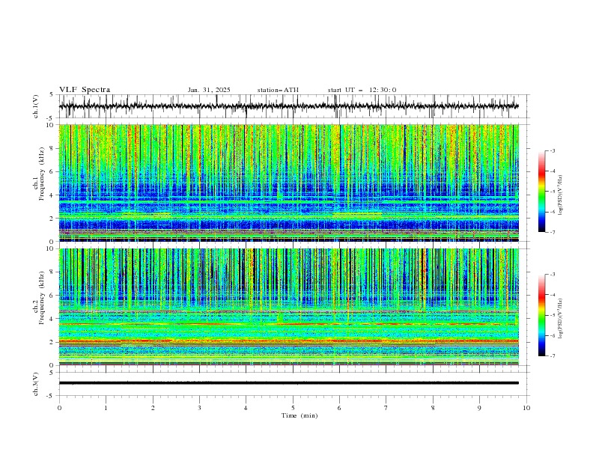Click the ch.1 PSD color scale bar
Screen dimensions: 593x458
[541, 192]
